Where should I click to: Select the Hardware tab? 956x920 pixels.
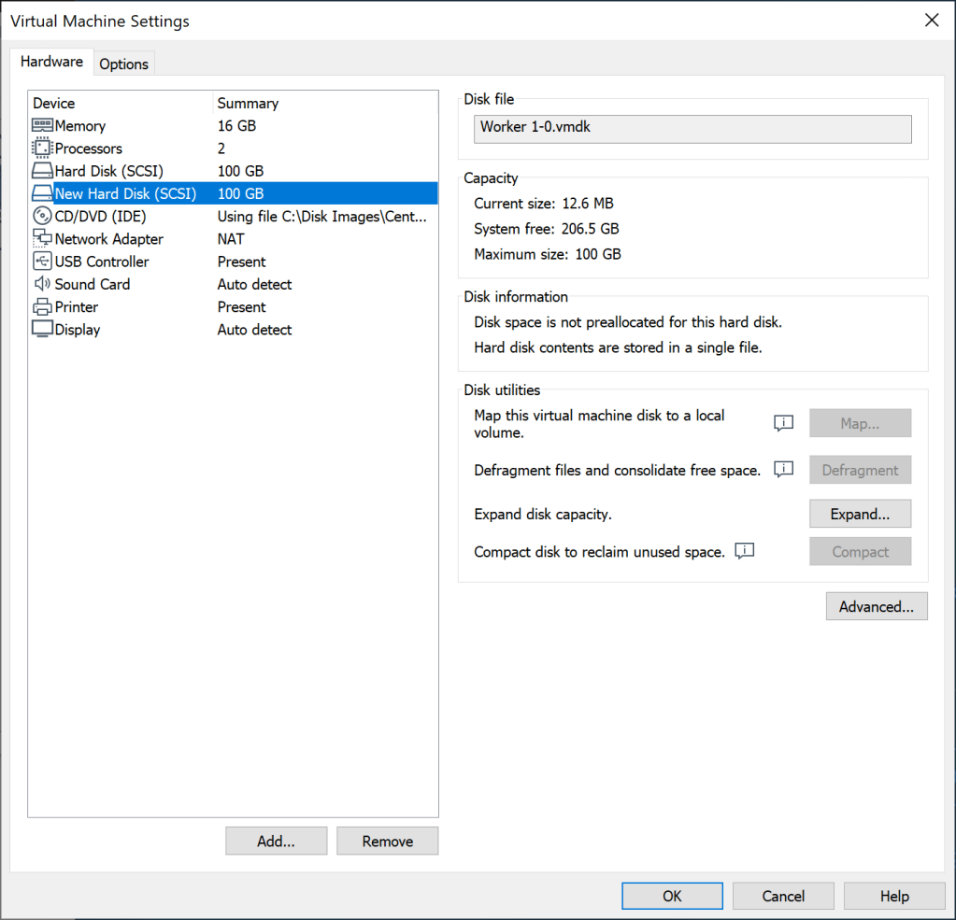tap(51, 61)
